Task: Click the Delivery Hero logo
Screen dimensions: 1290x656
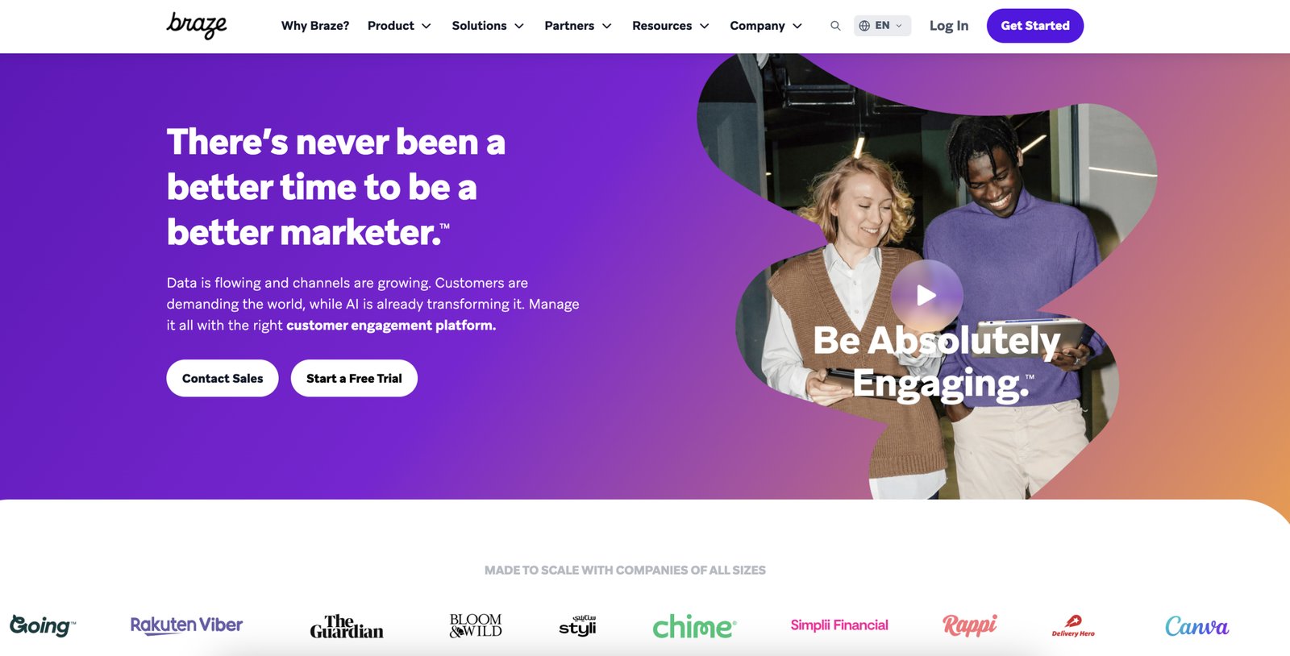Action: pyautogui.click(x=1073, y=626)
